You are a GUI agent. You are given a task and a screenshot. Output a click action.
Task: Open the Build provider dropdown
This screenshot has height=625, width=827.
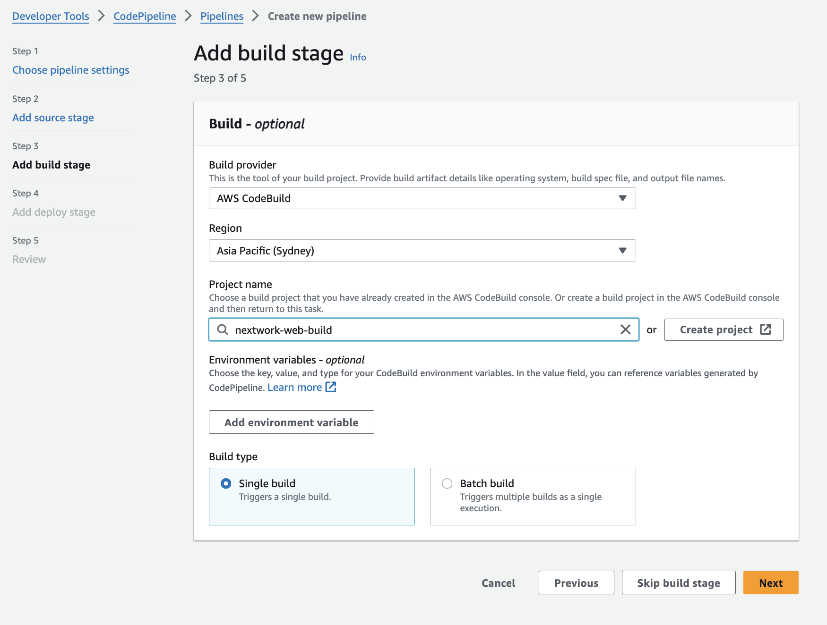pyautogui.click(x=422, y=198)
